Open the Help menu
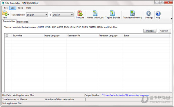This screenshot has height=107, width=174. 28,8
